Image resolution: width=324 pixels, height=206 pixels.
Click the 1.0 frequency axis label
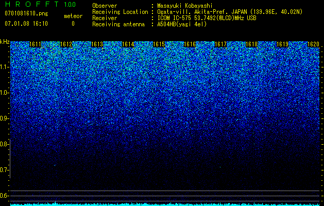point(4,93)
